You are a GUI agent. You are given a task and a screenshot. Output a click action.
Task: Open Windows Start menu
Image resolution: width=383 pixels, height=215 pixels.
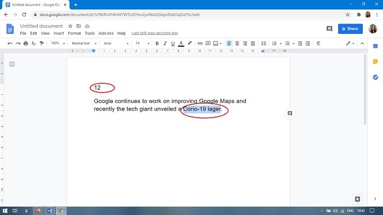coord(5,211)
